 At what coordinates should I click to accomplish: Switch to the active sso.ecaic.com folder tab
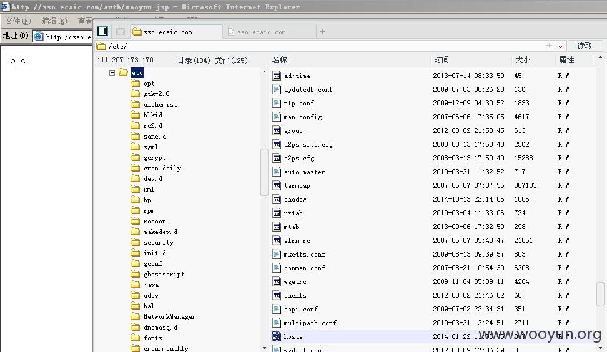pyautogui.click(x=176, y=32)
